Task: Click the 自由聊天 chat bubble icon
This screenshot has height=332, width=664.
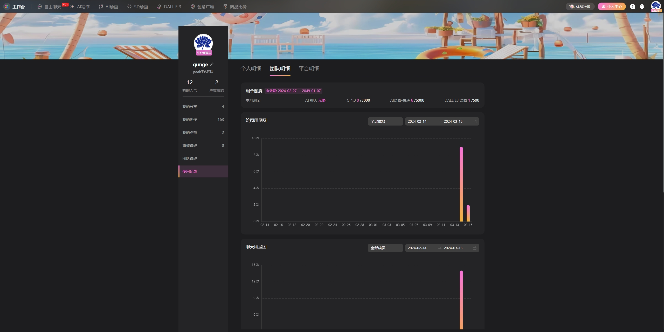Action: pyautogui.click(x=40, y=7)
